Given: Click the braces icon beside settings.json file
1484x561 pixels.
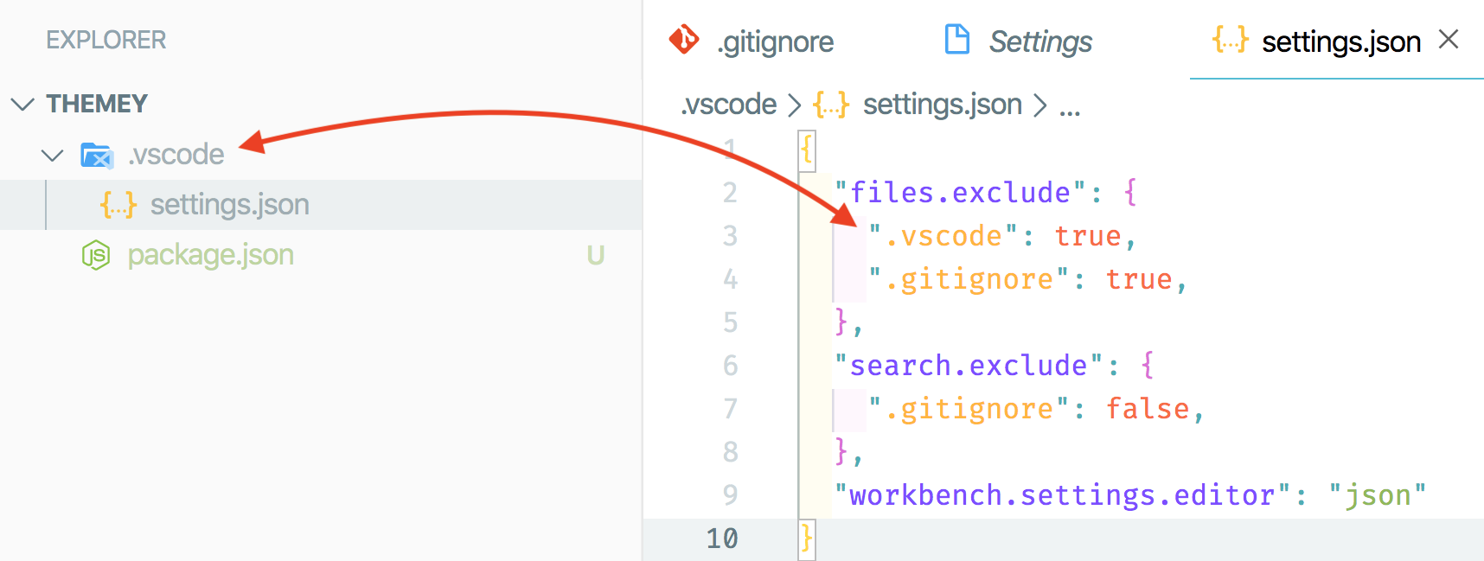Looking at the screenshot, I should point(117,205).
